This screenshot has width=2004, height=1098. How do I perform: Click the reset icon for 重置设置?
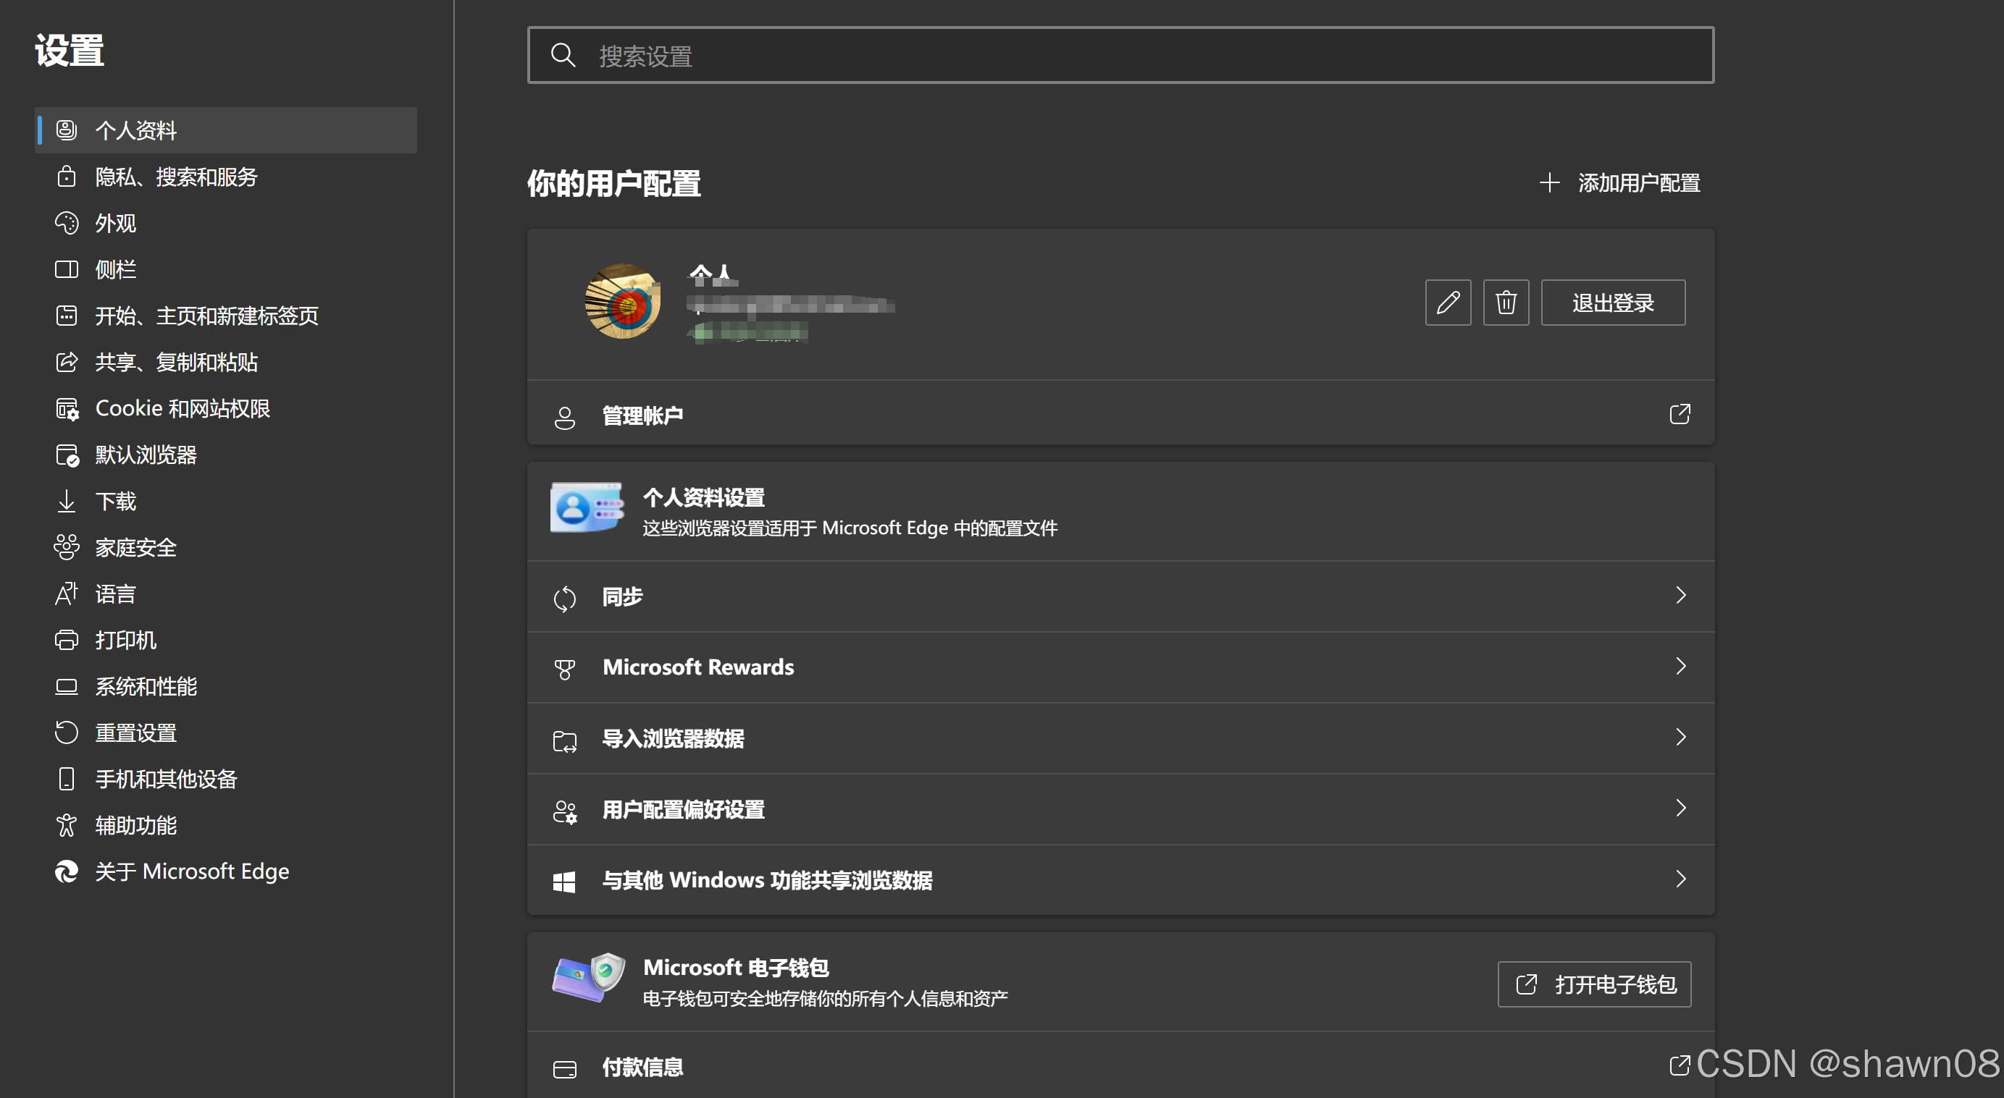coord(67,732)
